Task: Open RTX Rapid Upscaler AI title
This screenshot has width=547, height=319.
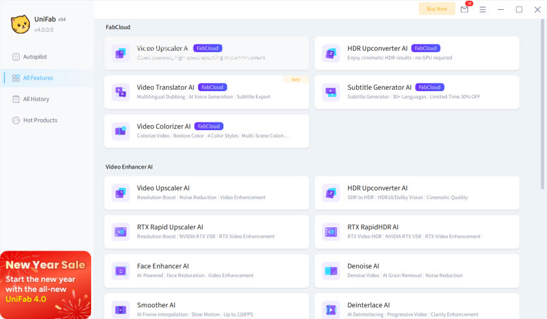Action: point(170,227)
